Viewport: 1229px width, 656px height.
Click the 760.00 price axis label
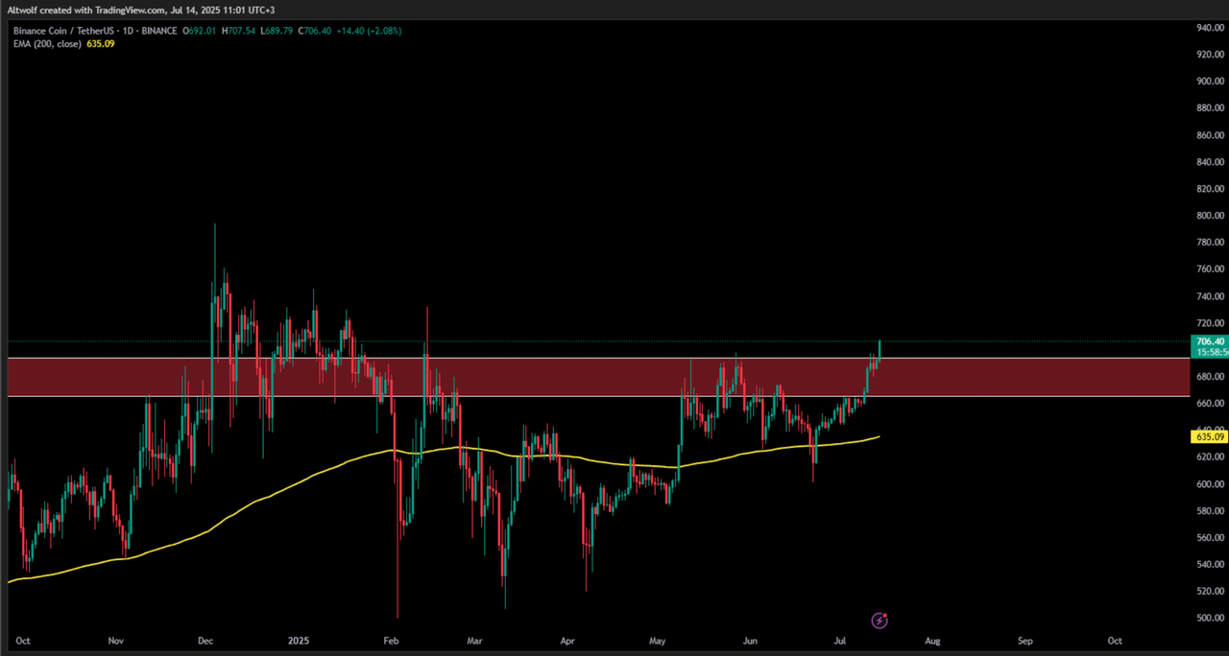click(x=1210, y=269)
